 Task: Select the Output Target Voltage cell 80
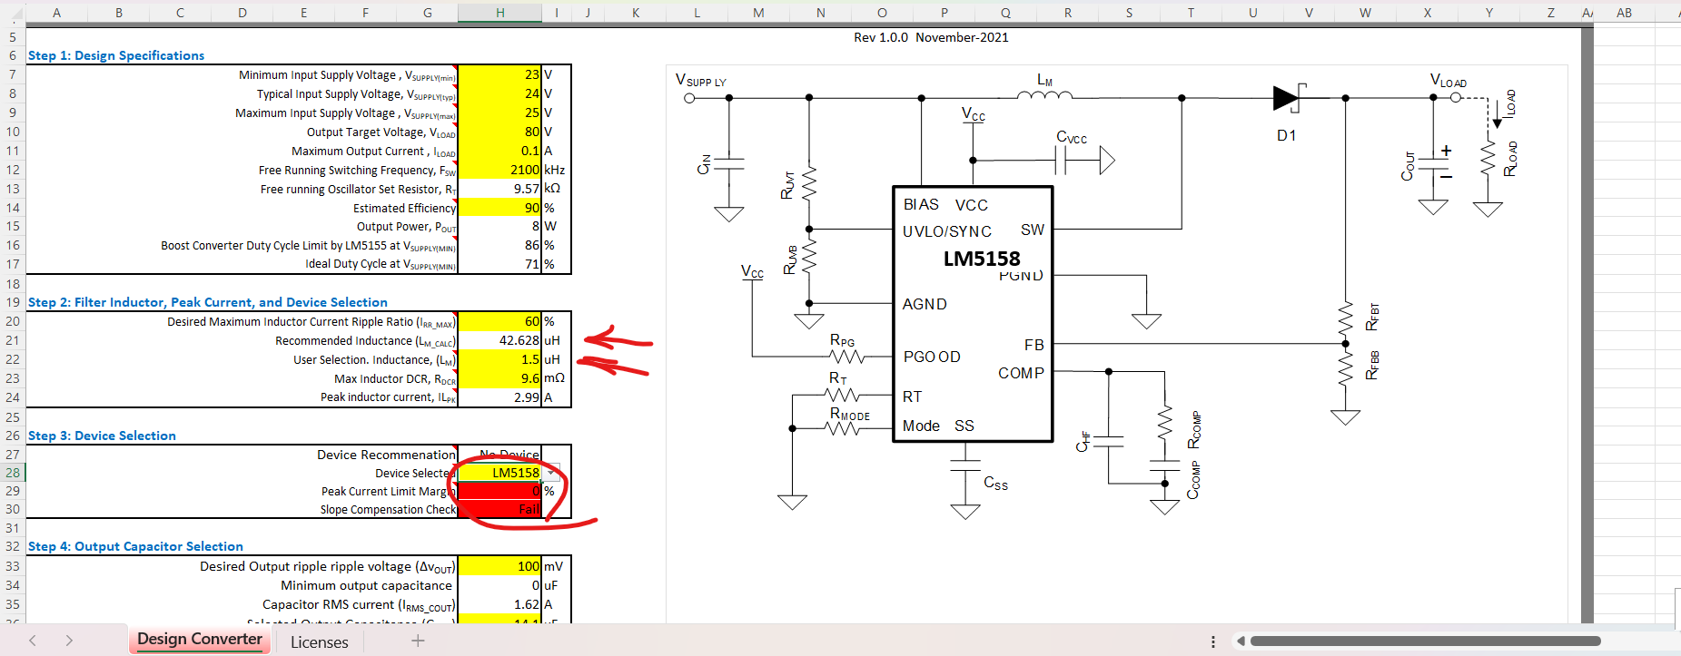pyautogui.click(x=499, y=132)
